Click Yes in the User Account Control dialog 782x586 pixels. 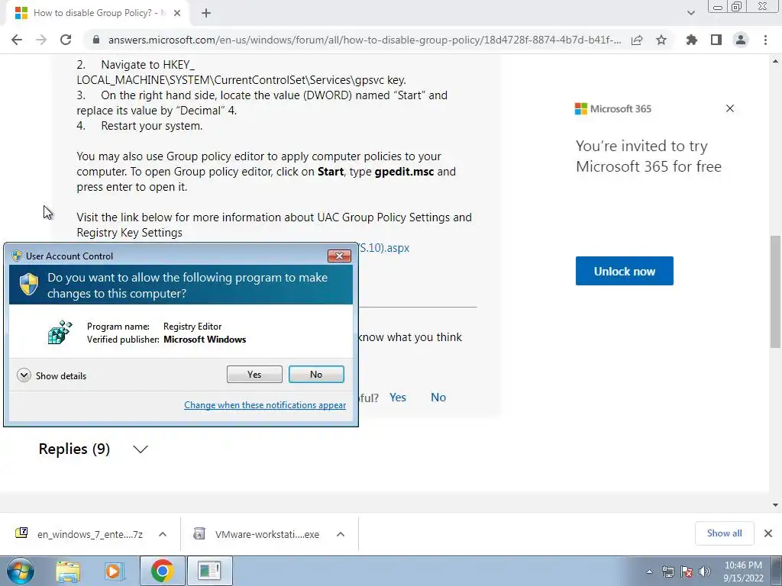254,374
